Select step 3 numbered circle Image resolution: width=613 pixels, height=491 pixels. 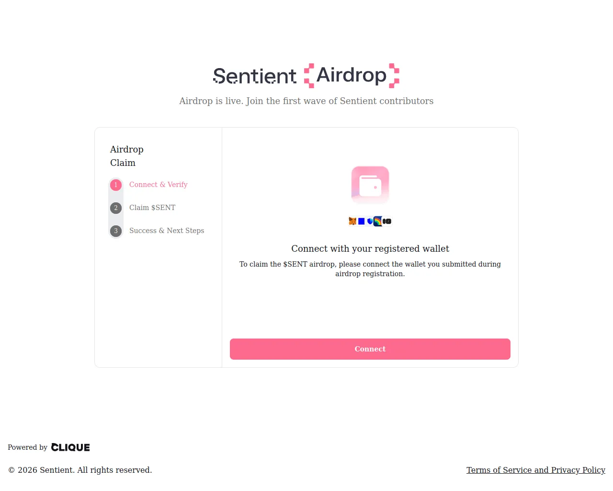click(116, 231)
